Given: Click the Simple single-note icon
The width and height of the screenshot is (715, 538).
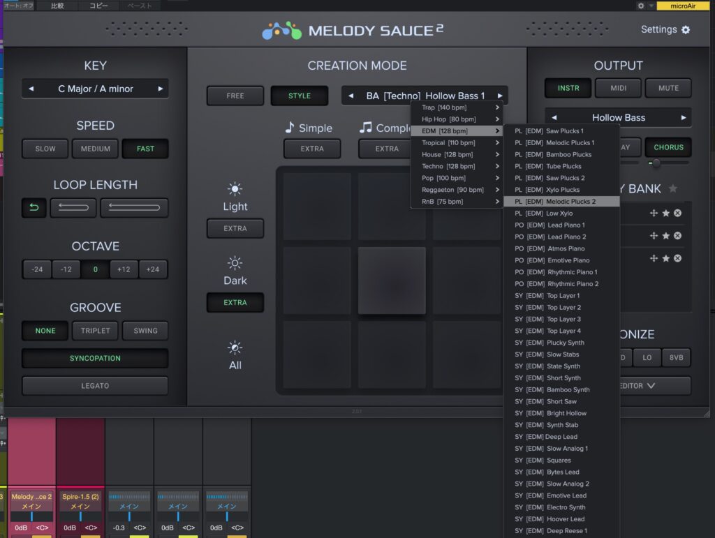Looking at the screenshot, I should 290,128.
